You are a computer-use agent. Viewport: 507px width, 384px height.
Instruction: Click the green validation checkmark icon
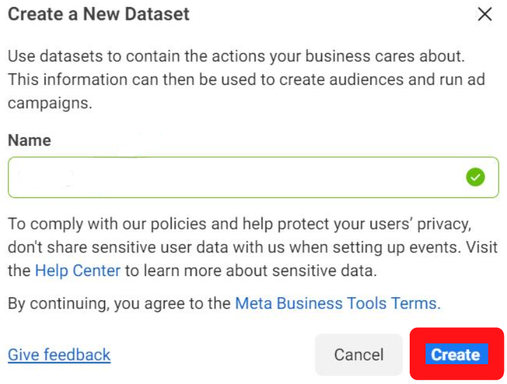click(x=475, y=177)
